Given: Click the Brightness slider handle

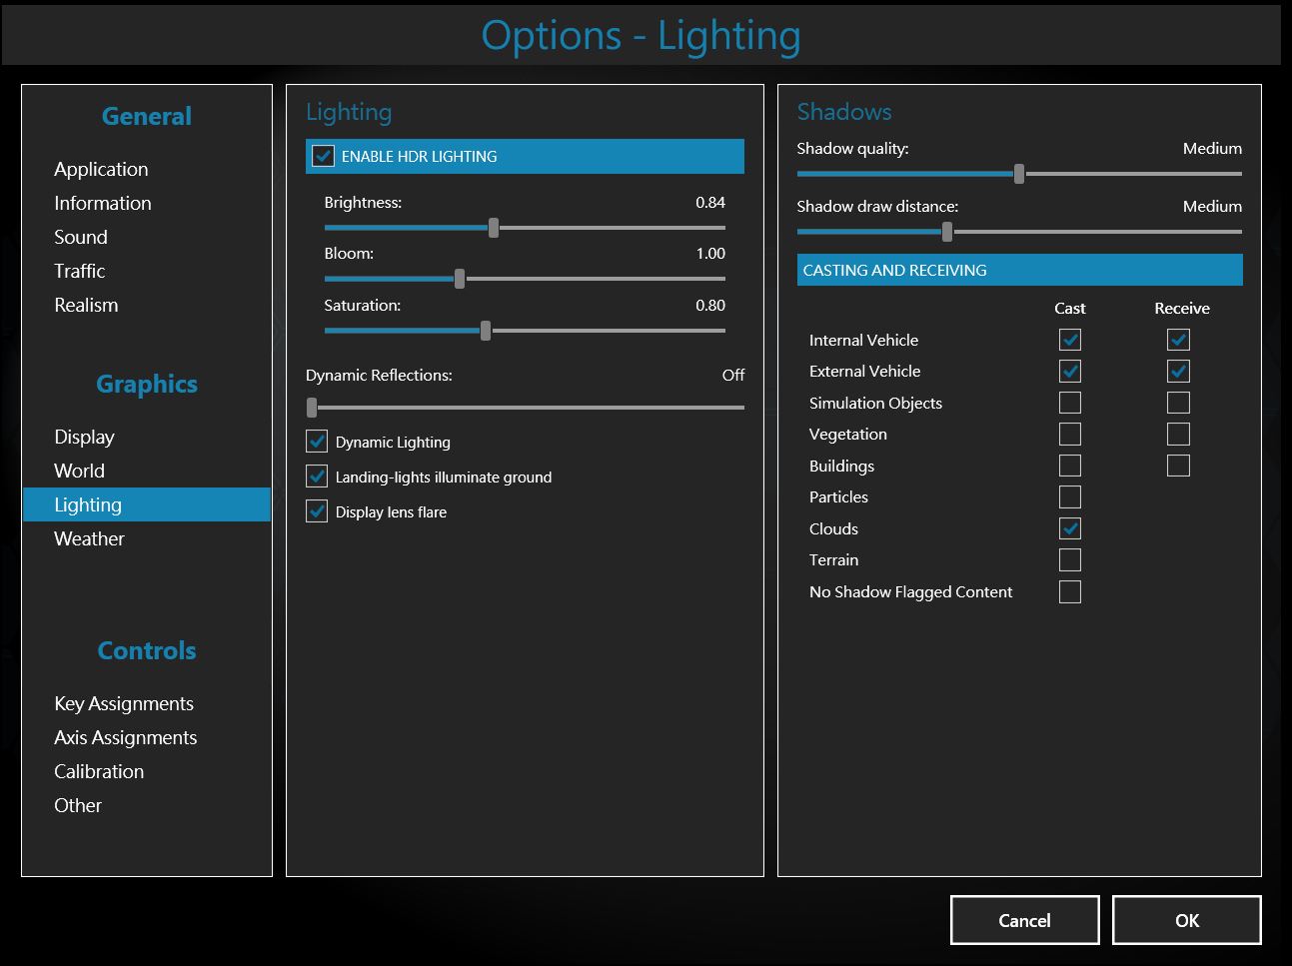Looking at the screenshot, I should pos(494,228).
